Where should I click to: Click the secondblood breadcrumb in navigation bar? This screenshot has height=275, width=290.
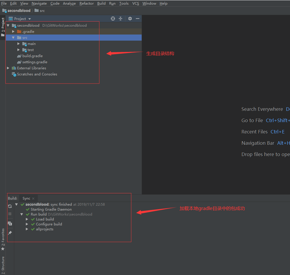(x=16, y=11)
